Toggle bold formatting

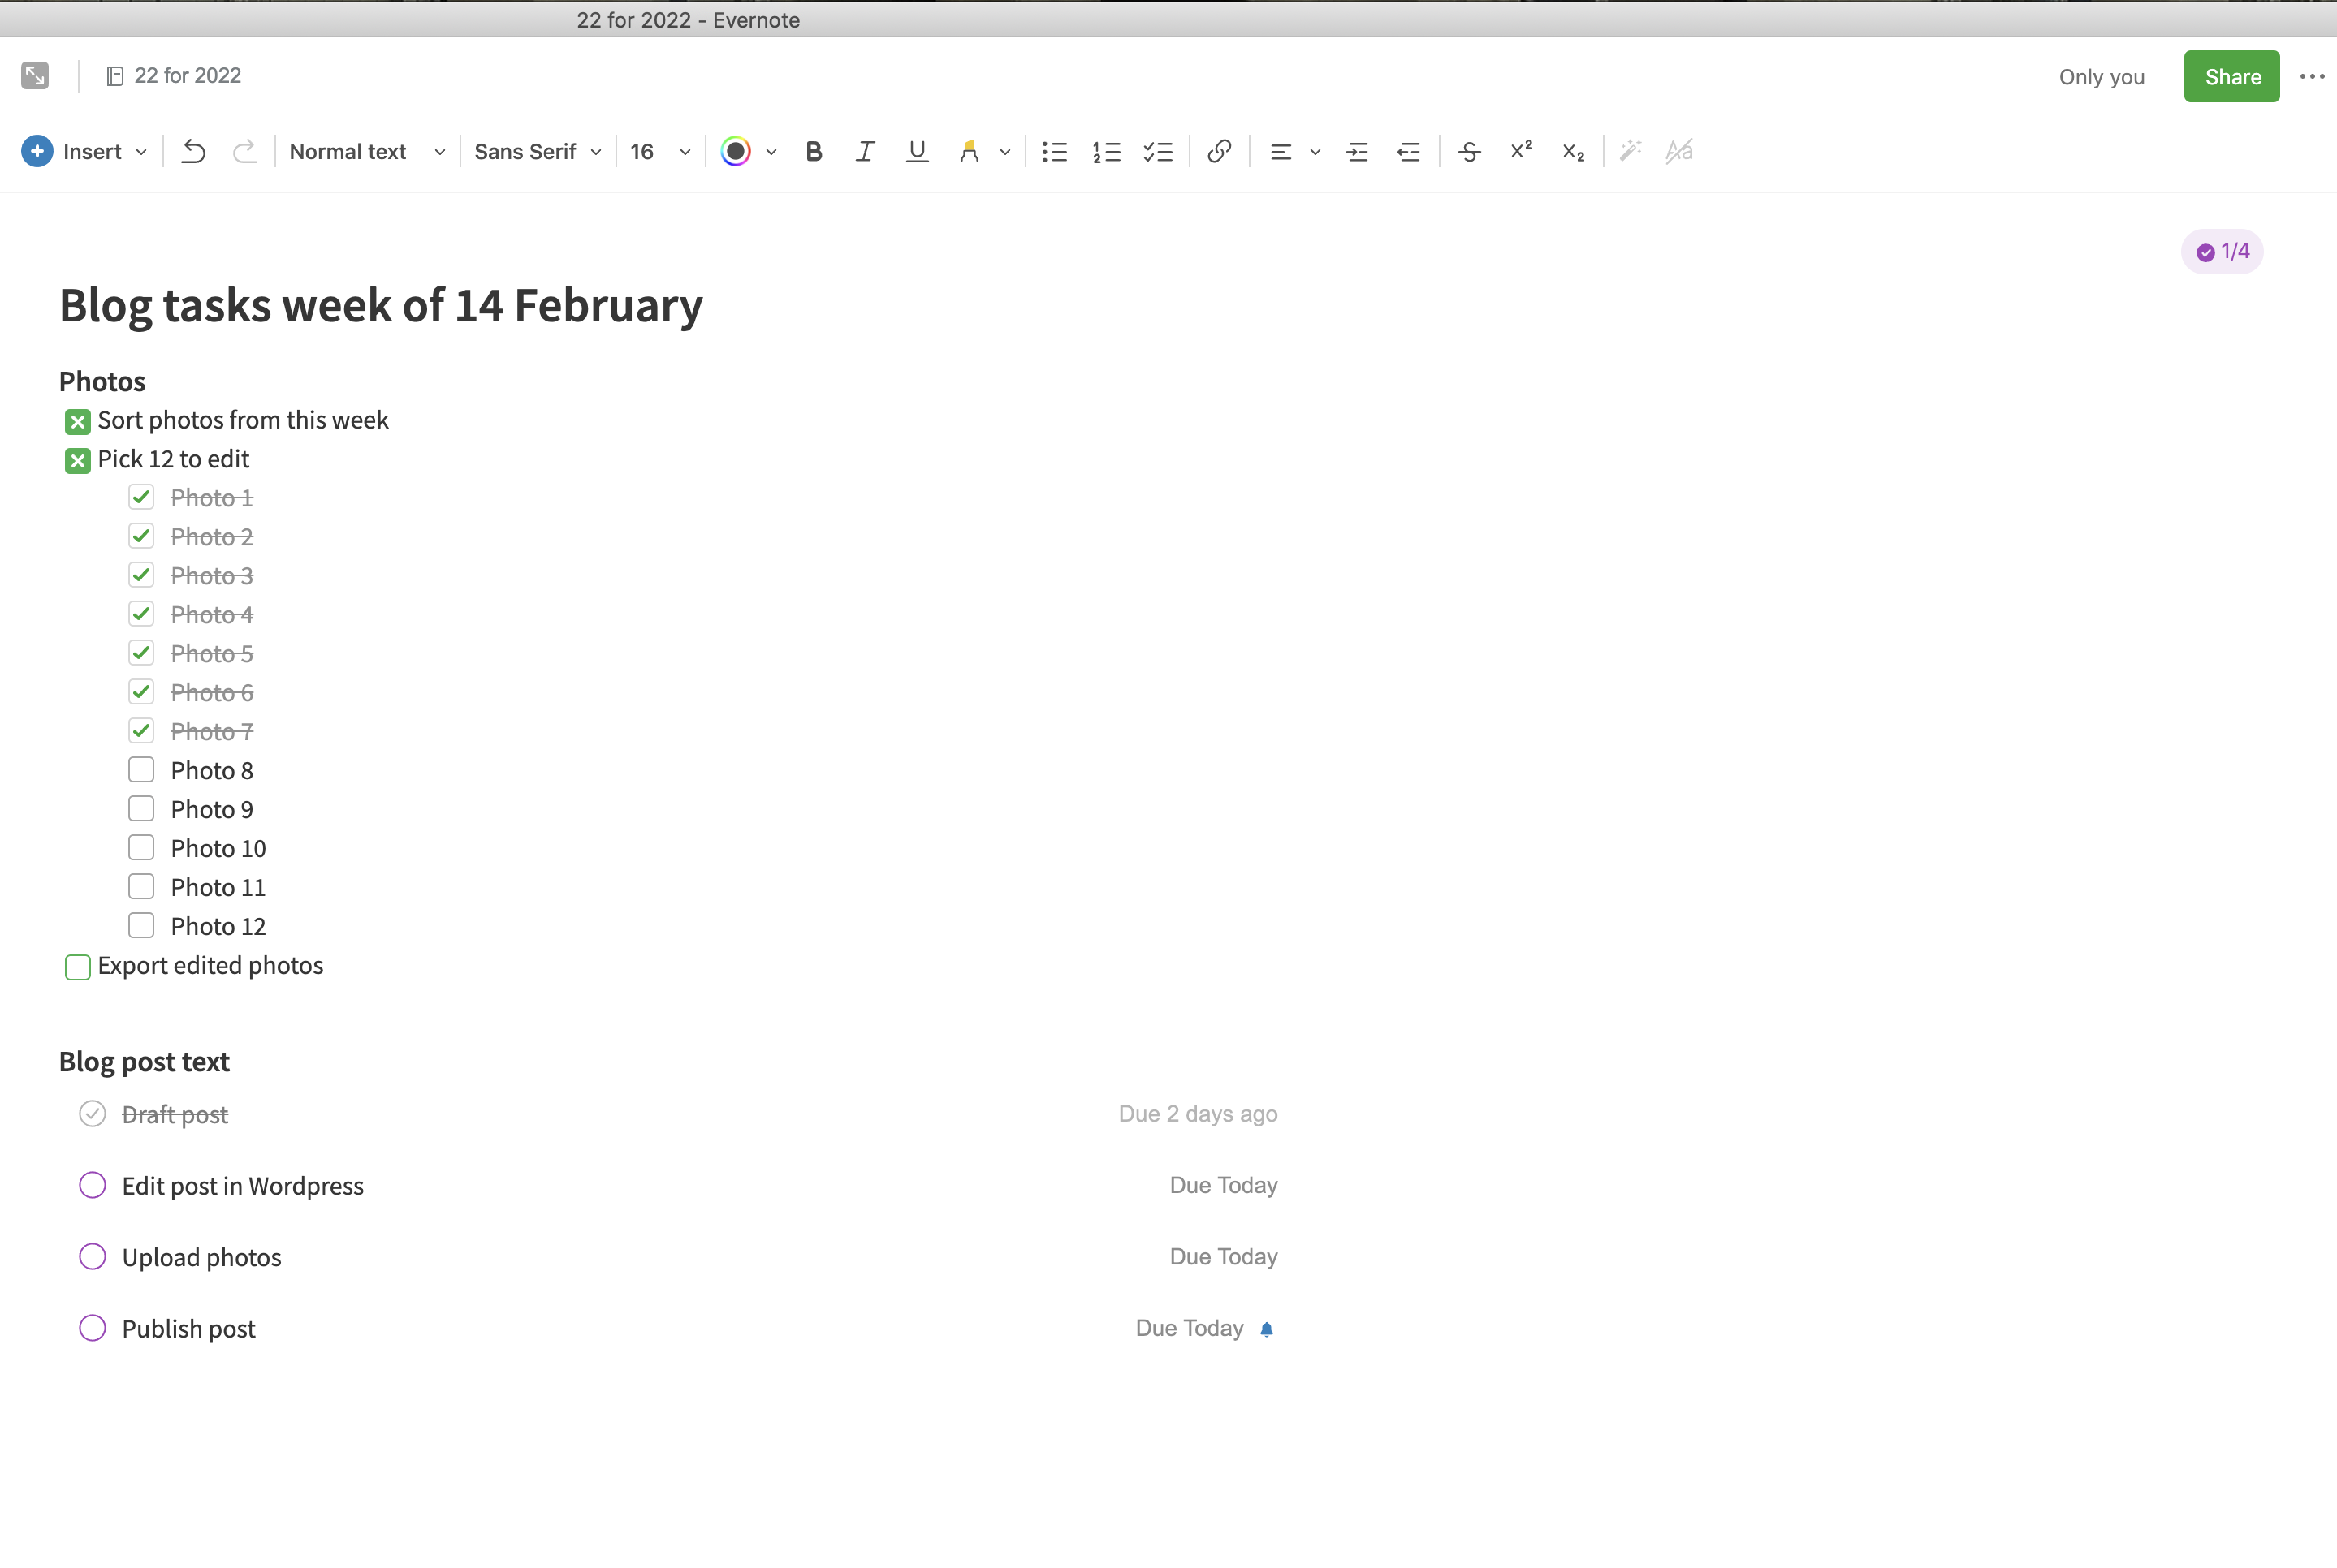click(x=814, y=151)
